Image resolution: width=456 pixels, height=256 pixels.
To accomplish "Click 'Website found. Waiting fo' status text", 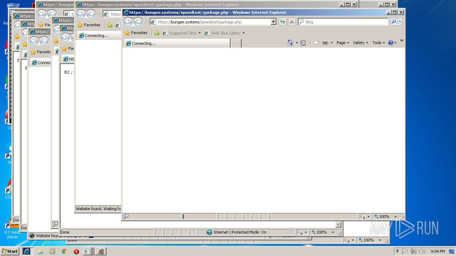I will pyautogui.click(x=98, y=209).
